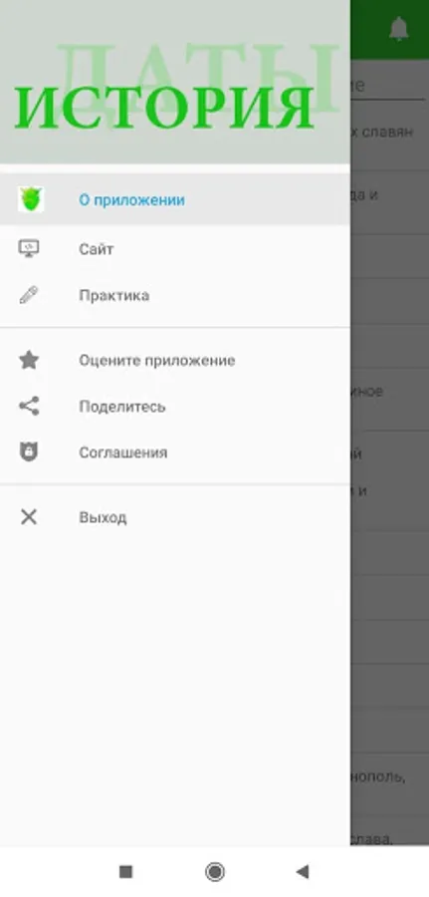
Task: Tap the X exit icon
Action: (x=29, y=517)
